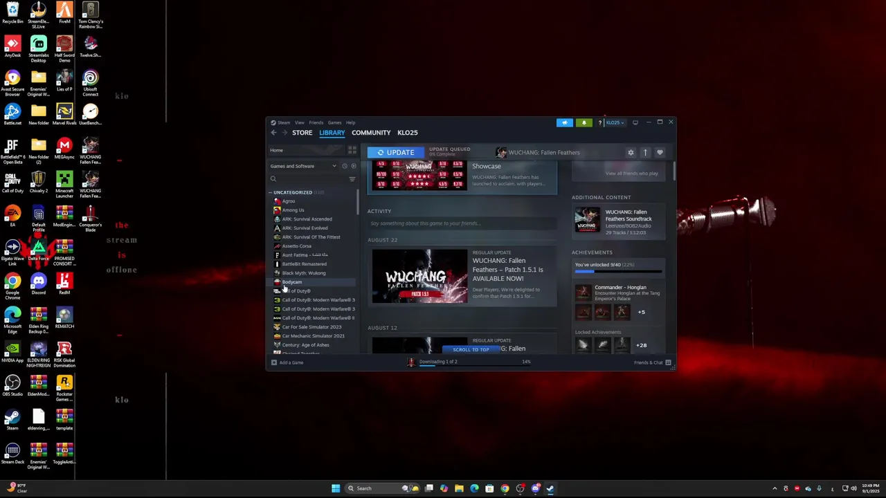Switch to Big Picture mode monitor icon
The image size is (886, 498).
point(635,122)
